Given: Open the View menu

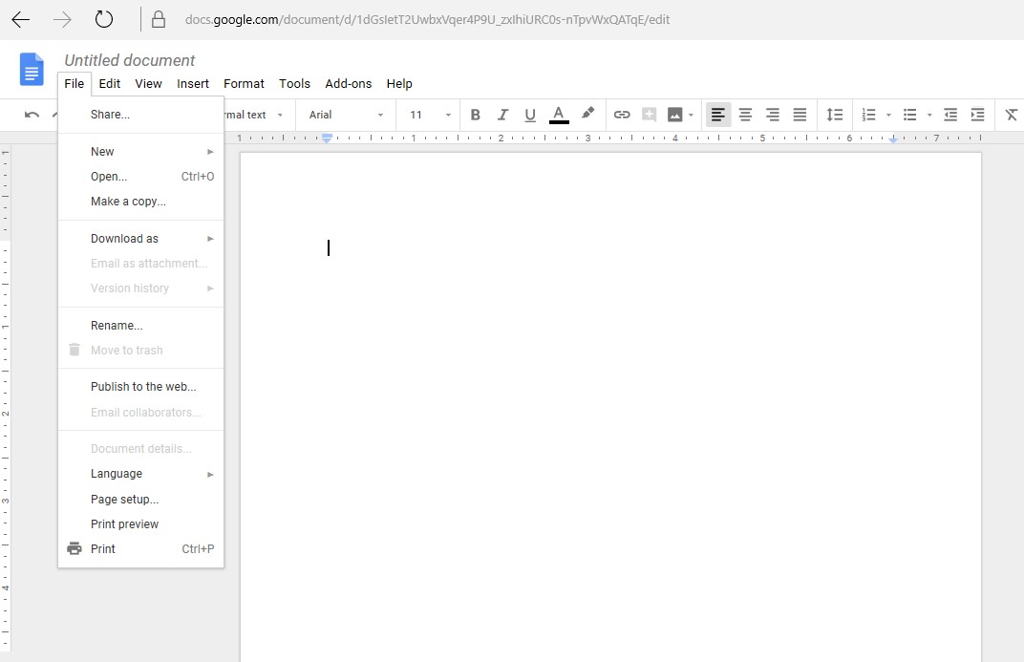Looking at the screenshot, I should tap(148, 83).
